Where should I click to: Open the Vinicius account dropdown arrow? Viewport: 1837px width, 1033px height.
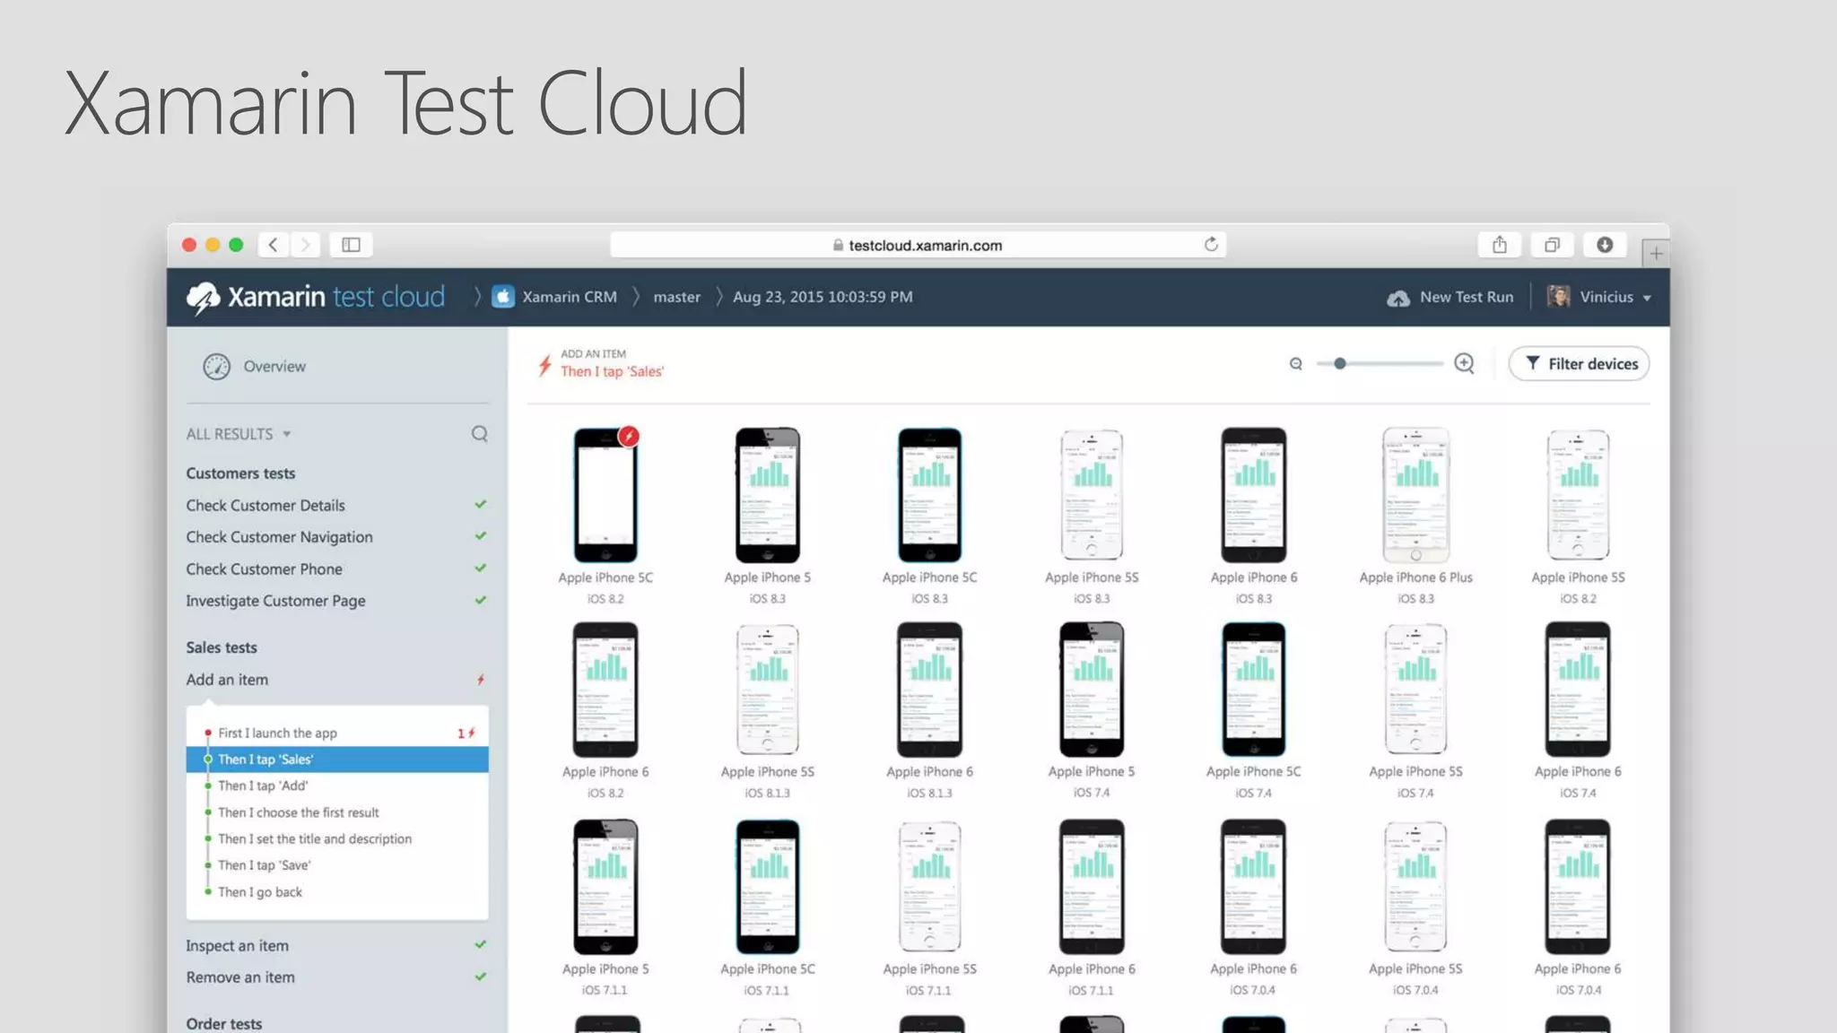[x=1647, y=299]
